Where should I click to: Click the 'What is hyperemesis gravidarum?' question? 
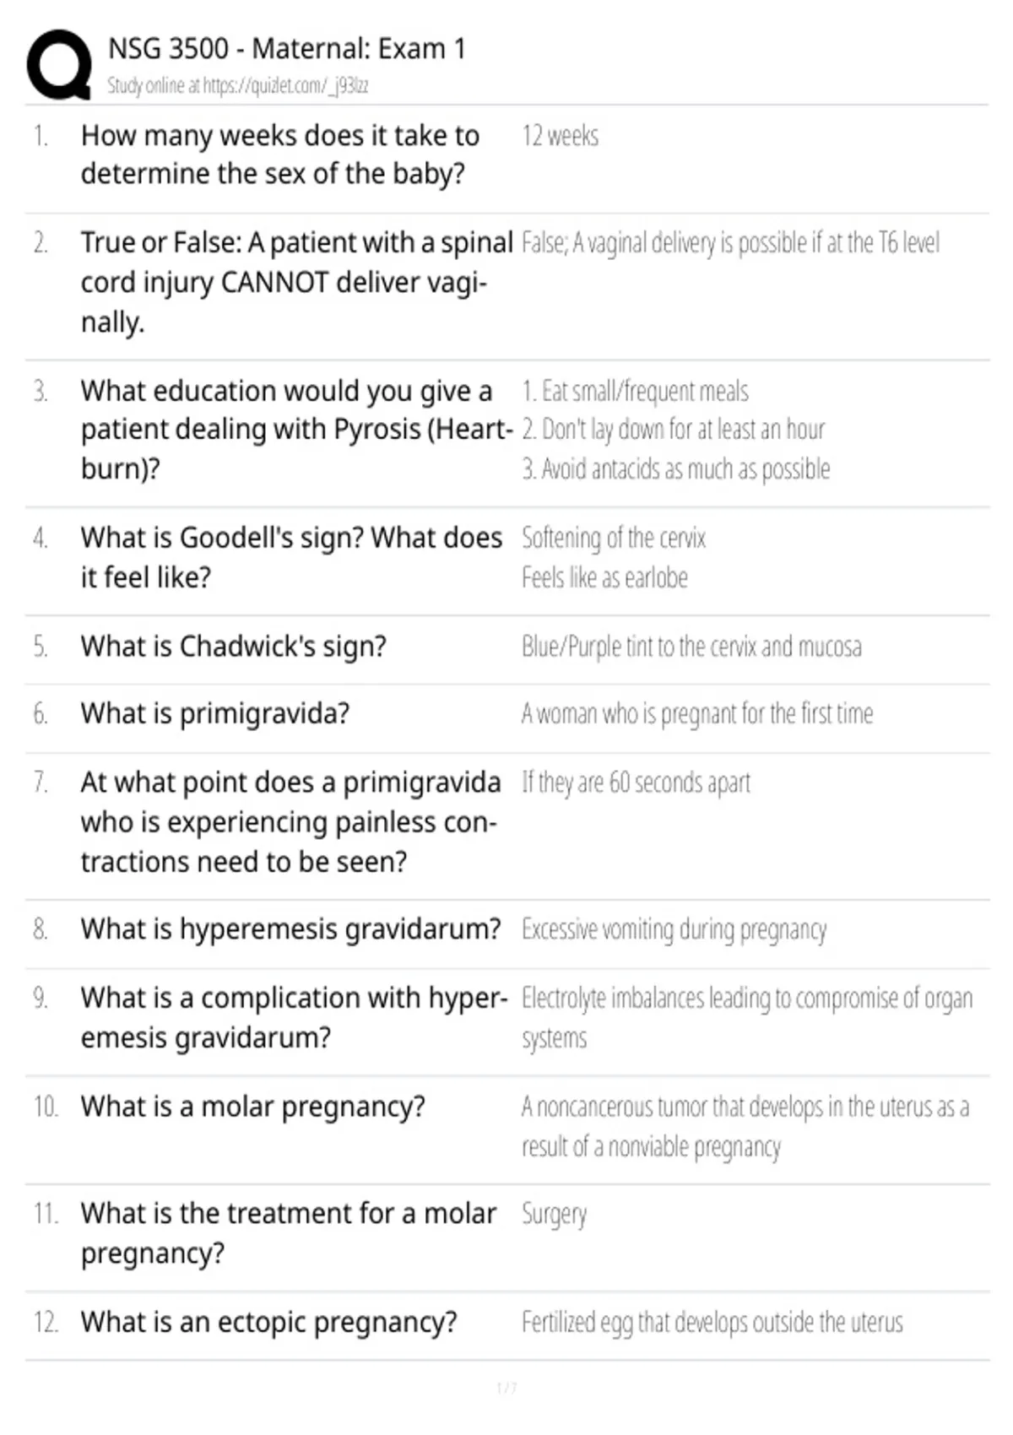[x=290, y=929]
